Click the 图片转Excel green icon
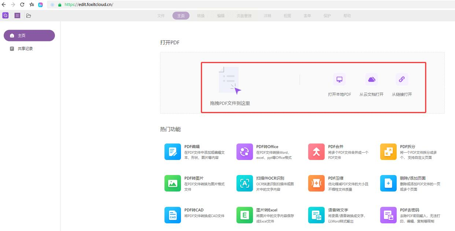 click(245, 215)
